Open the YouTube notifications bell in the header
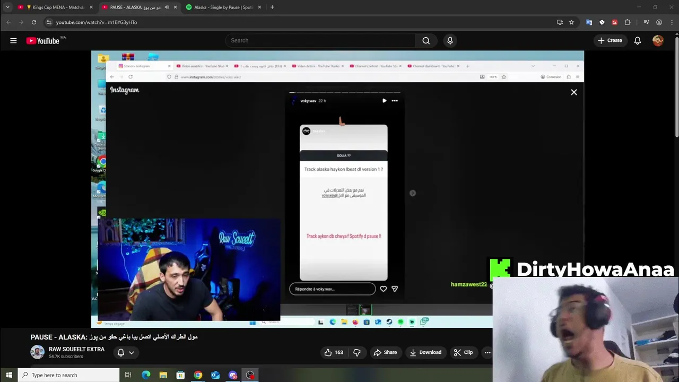This screenshot has width=679, height=382. coord(638,40)
